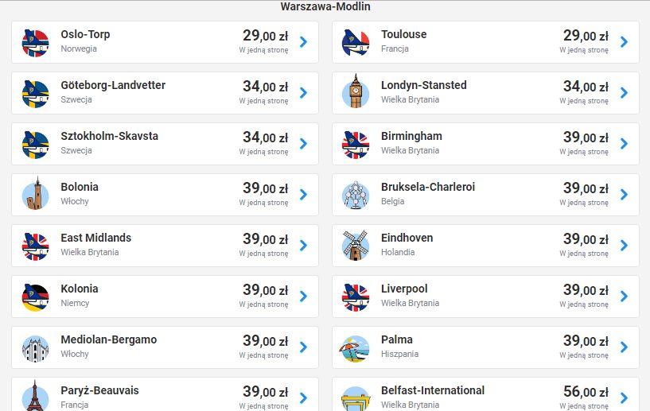Click the Big Ben icon for Londyn-Stansted

coord(356,93)
